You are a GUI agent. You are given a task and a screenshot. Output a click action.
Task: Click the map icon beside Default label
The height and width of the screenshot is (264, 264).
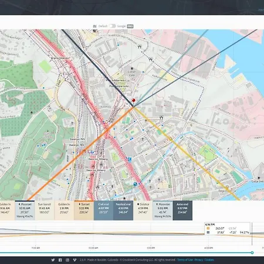pyautogui.click(x=95, y=26)
